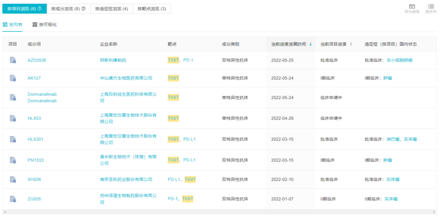Image resolution: width=440 pixels, height=216 pixels.
Task: Switch to 按靶点浏览 (3) tab
Action: [152, 9]
